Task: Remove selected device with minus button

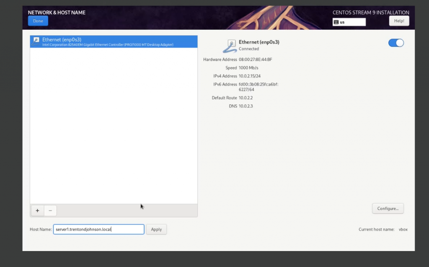Action: coord(50,210)
